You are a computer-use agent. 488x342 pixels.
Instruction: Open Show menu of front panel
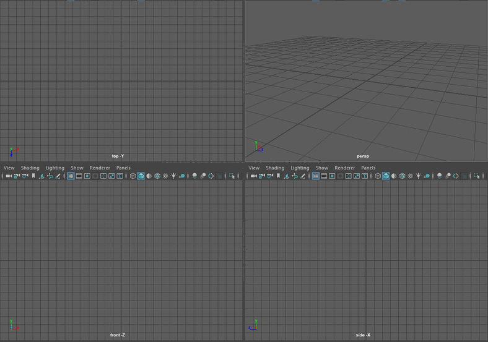[x=77, y=168]
